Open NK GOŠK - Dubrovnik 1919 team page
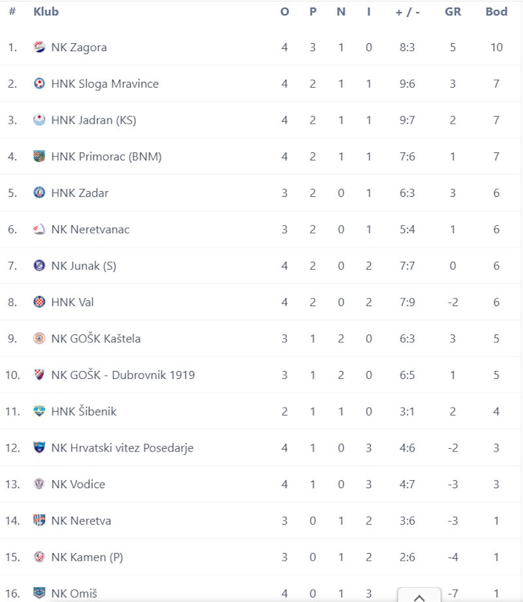The image size is (523, 602). [123, 375]
